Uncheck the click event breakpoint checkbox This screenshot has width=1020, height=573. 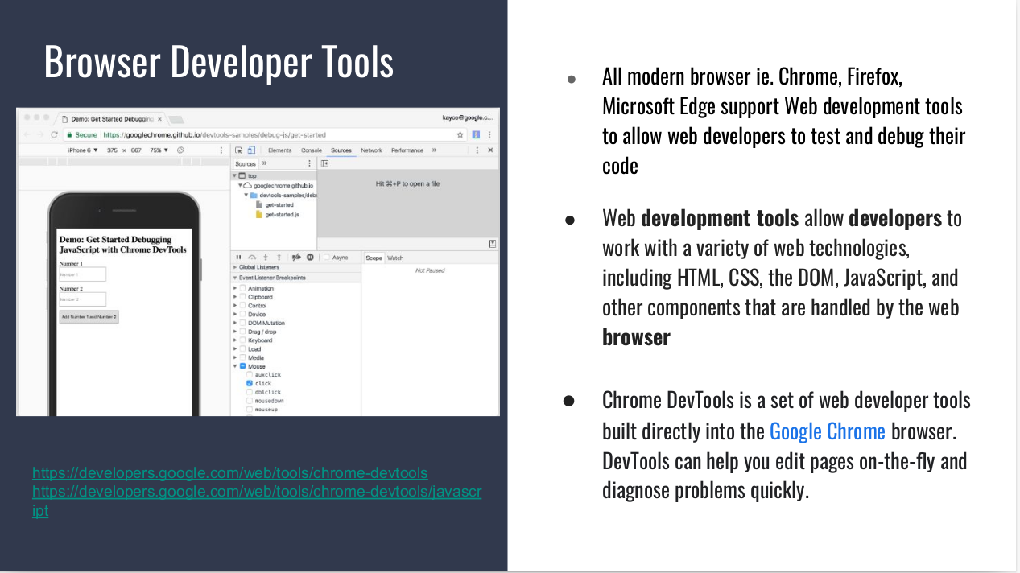[250, 384]
